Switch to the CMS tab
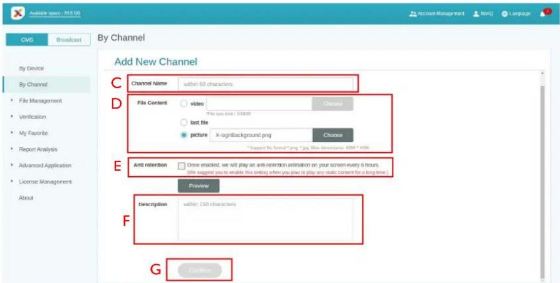The height and width of the screenshot is (283, 560). click(27, 40)
